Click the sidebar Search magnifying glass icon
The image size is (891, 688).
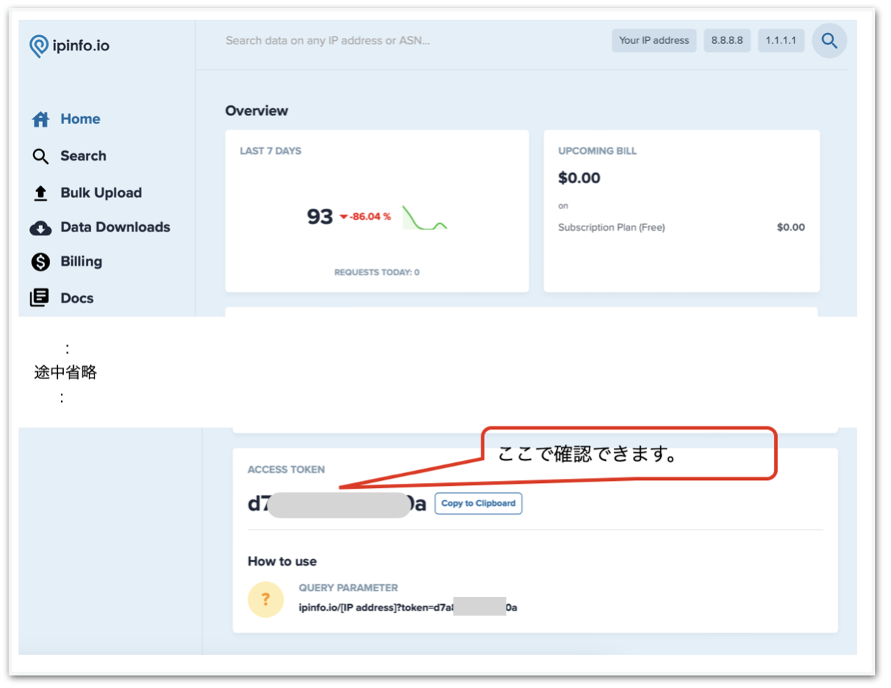(41, 156)
